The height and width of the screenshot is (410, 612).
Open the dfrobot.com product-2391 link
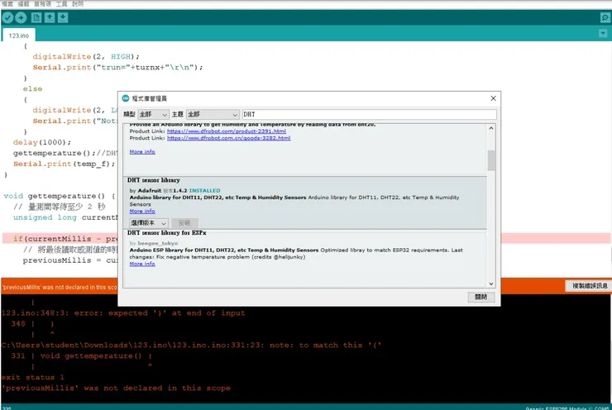(x=227, y=131)
